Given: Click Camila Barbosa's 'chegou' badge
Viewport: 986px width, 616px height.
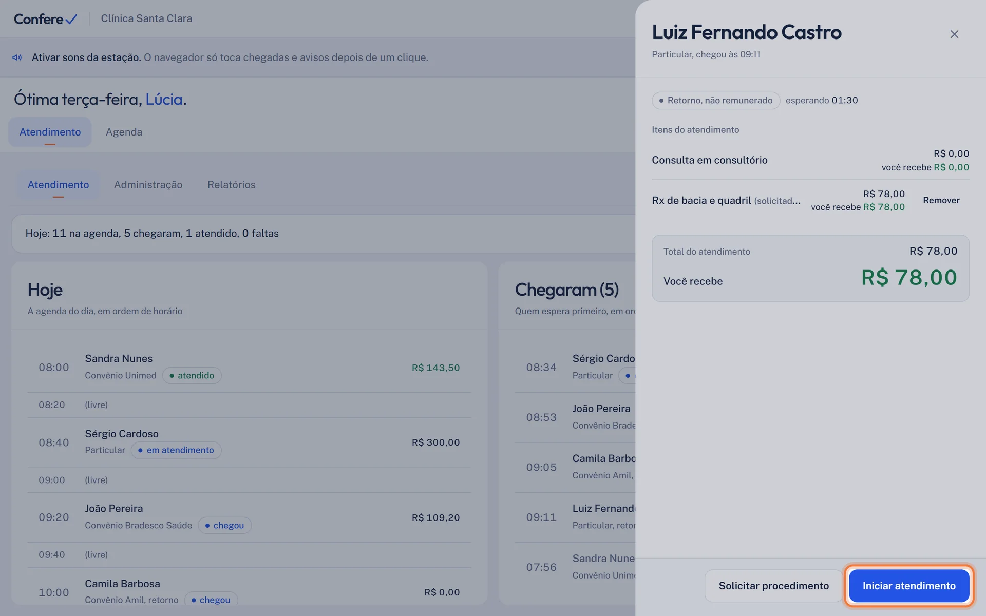Looking at the screenshot, I should pos(211,600).
